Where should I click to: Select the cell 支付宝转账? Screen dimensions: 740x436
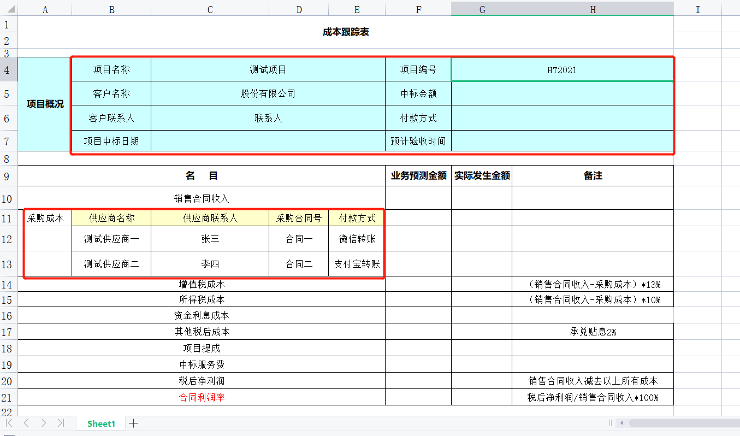pos(357,264)
